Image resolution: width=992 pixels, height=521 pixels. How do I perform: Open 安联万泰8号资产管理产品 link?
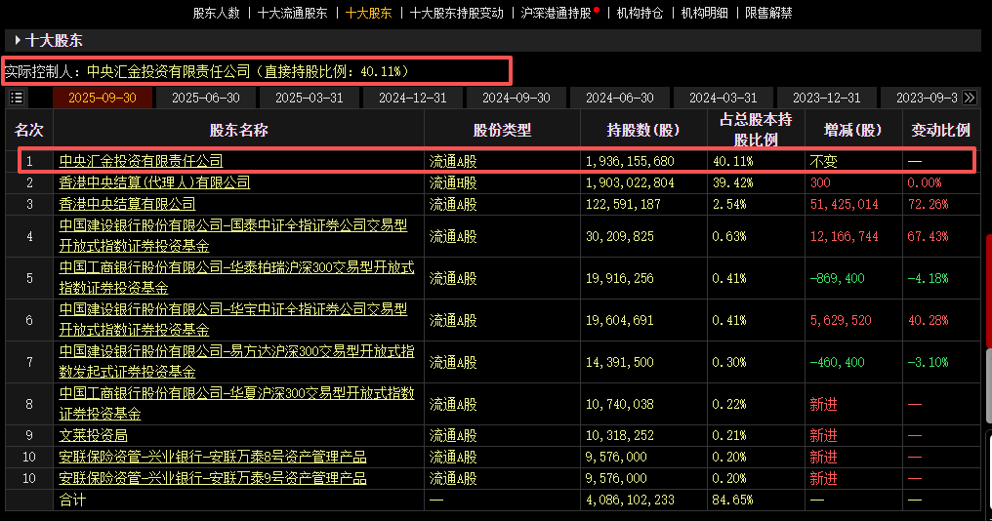click(x=213, y=457)
